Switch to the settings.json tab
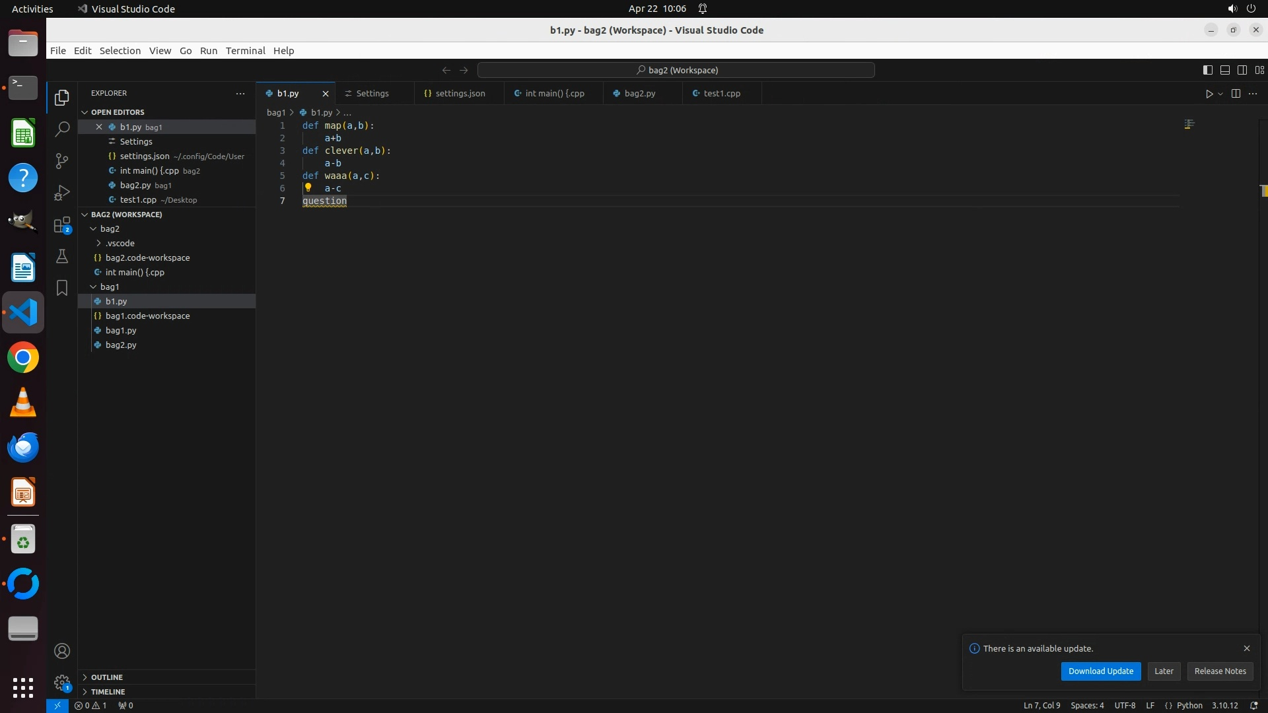1268x713 pixels. coord(460,94)
